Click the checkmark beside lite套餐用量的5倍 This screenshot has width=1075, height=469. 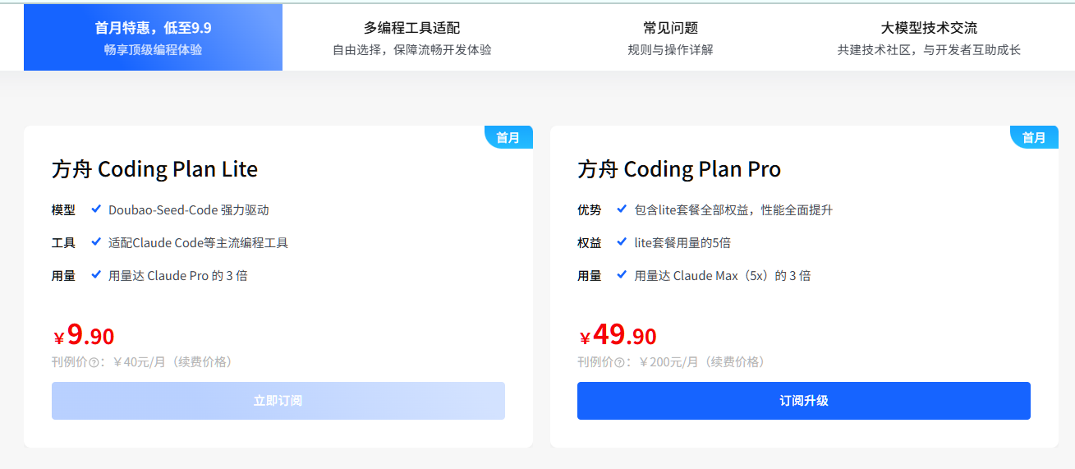click(x=622, y=242)
